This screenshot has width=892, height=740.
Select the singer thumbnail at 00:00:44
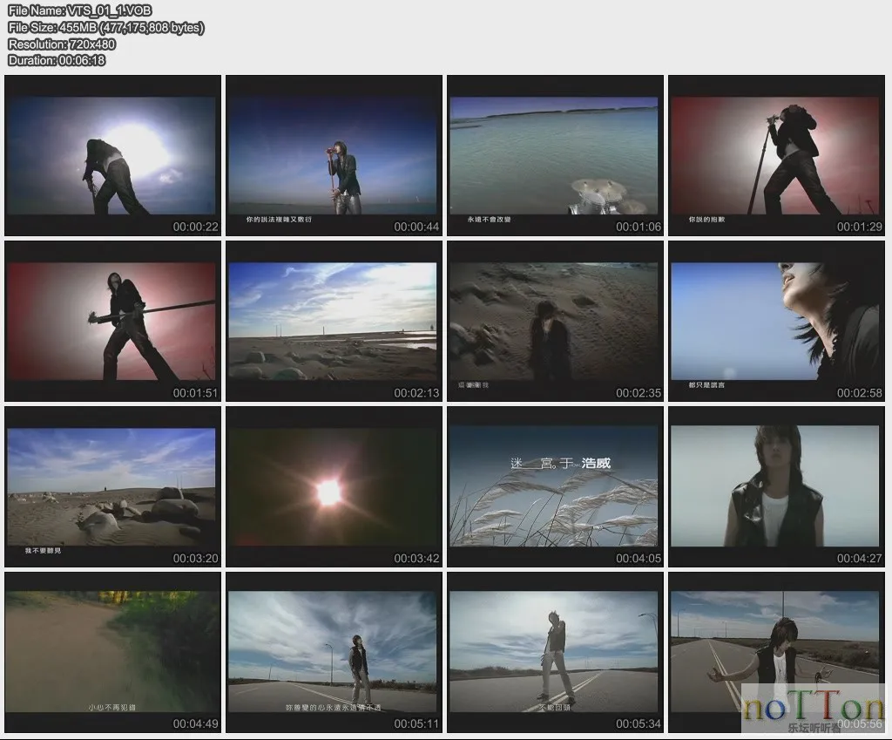pos(334,155)
